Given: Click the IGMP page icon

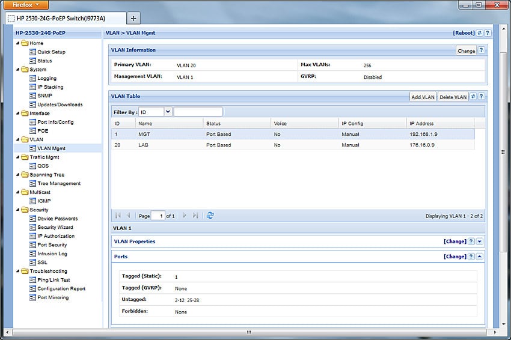Looking at the screenshot, I should pos(32,201).
